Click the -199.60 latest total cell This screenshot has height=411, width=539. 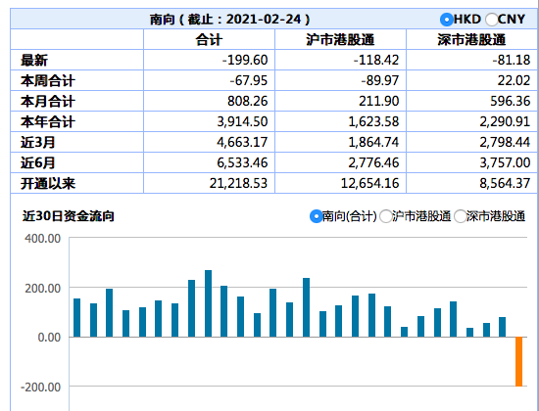point(209,60)
